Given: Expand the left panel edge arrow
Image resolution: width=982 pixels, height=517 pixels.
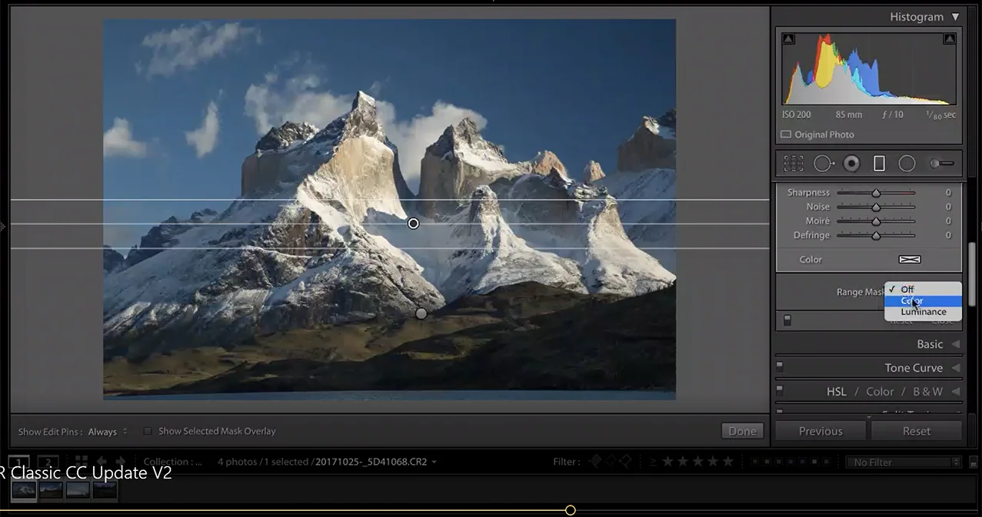Looking at the screenshot, I should (x=3, y=226).
